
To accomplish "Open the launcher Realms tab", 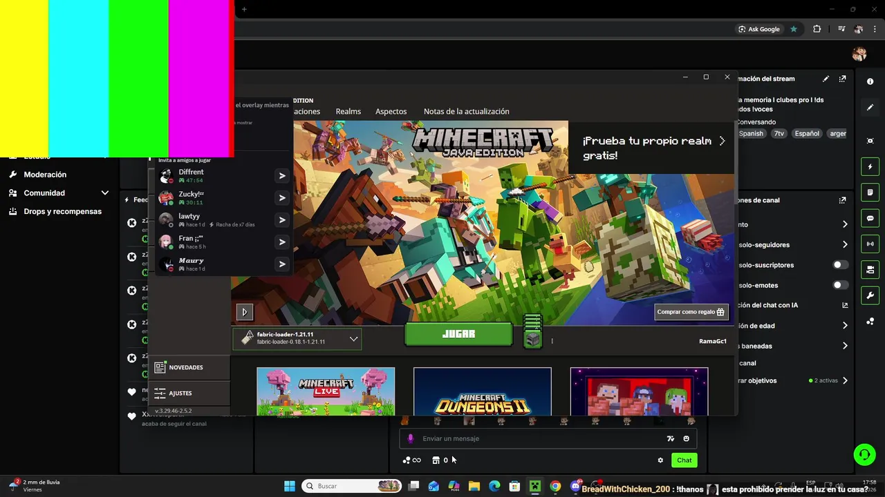I will pyautogui.click(x=348, y=111).
